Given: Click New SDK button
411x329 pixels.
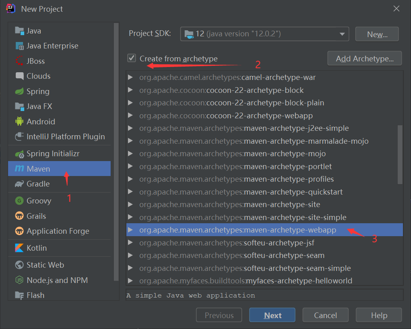Looking at the screenshot, I should click(377, 34).
